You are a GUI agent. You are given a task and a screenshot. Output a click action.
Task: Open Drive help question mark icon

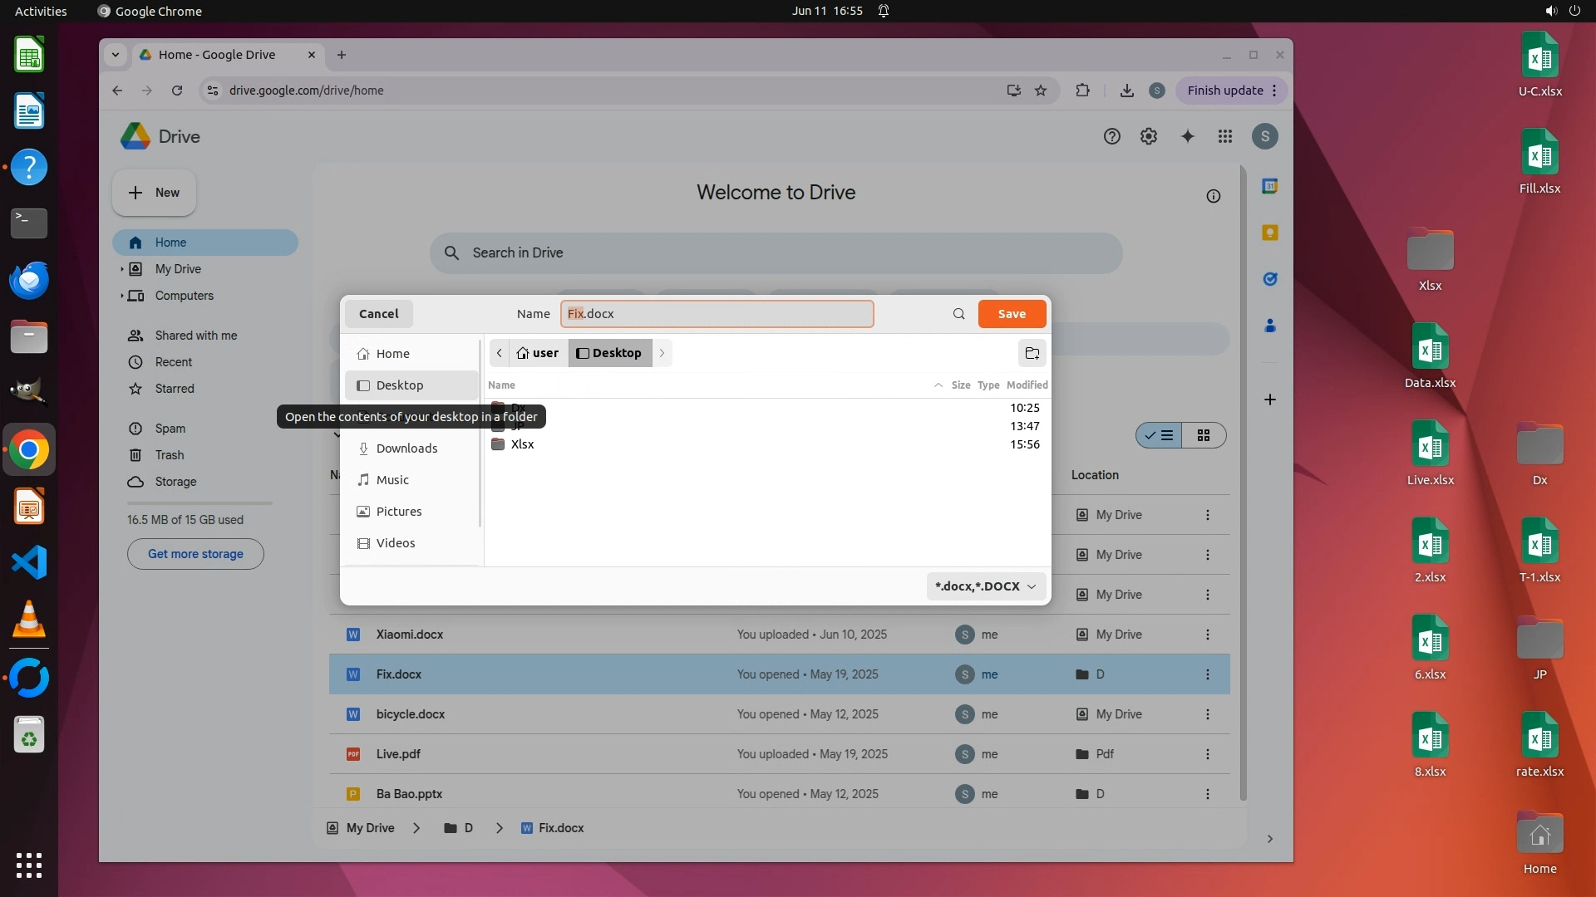coord(1111,137)
